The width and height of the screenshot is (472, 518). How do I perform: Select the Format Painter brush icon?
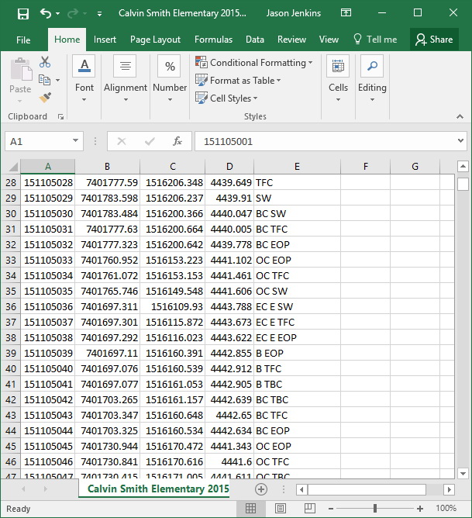pyautogui.click(x=44, y=98)
